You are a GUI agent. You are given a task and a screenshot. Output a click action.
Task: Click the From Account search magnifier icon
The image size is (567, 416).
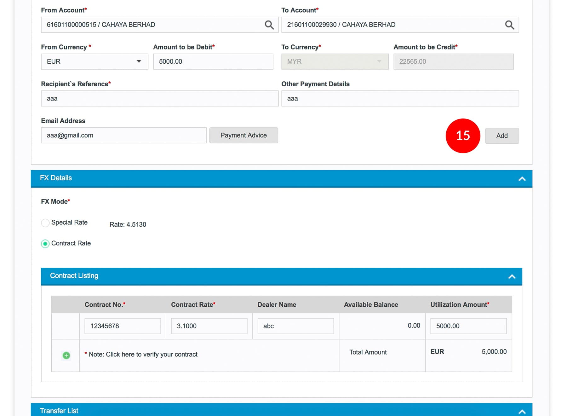click(x=269, y=25)
